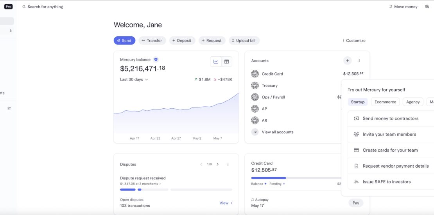Click the Pay button on Credit Card

pyautogui.click(x=356, y=203)
